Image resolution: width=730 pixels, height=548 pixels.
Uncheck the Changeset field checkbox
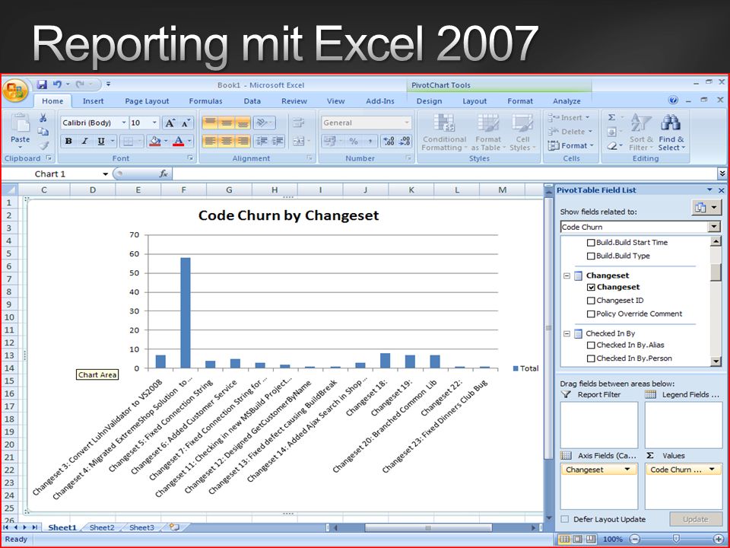591,288
